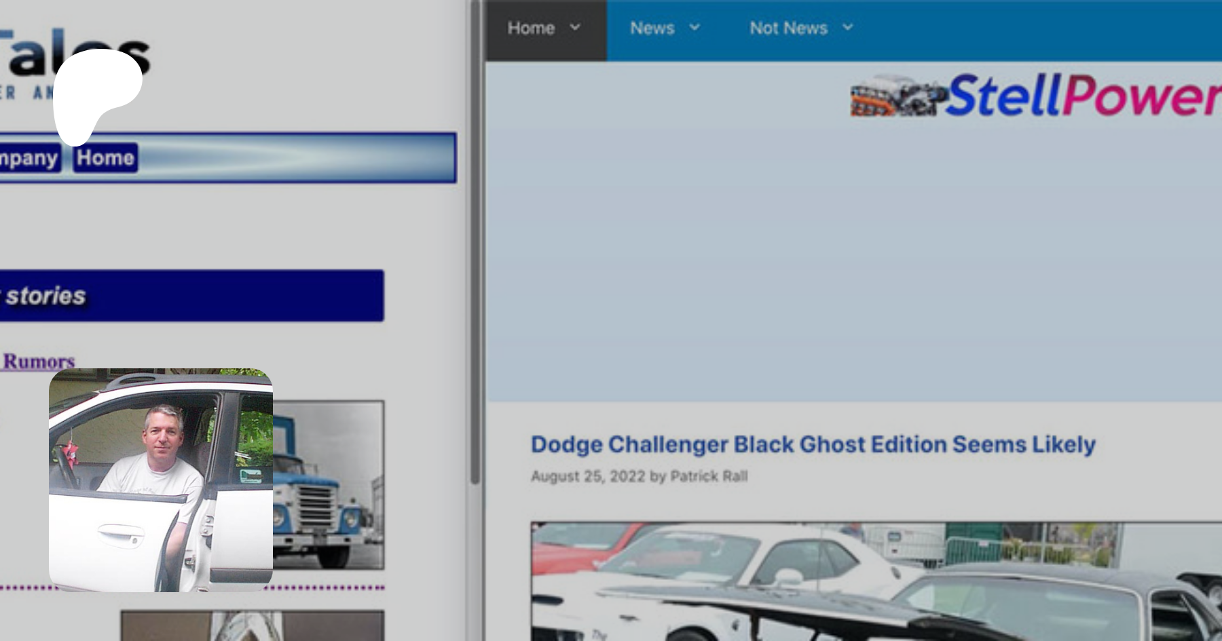Click the profile photo of man in car
The image size is (1222, 641).
[160, 480]
